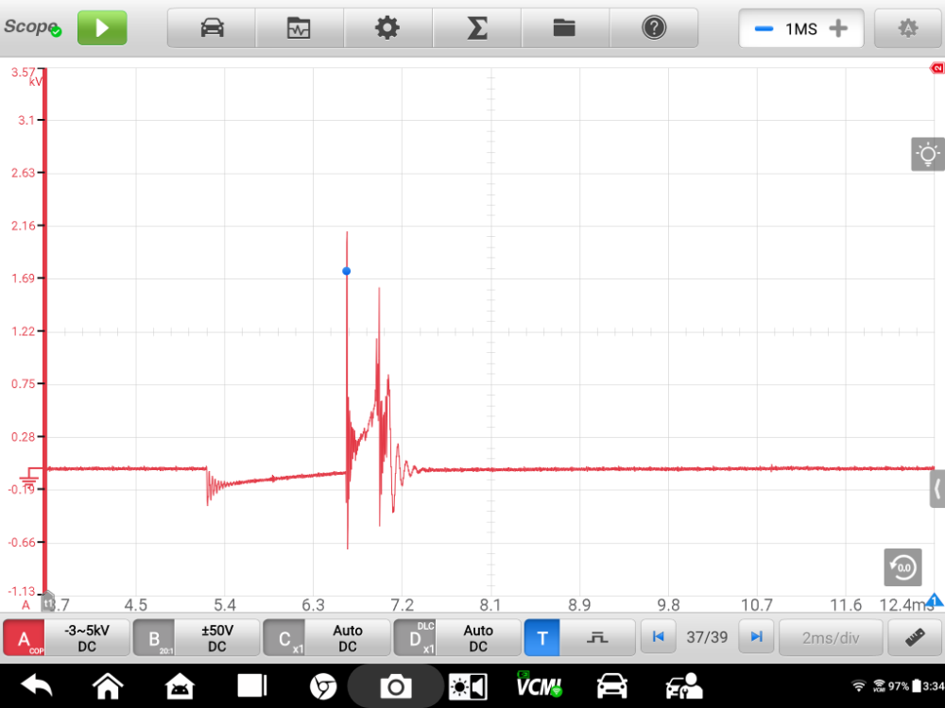Open the Sigma math channel menu

coord(477,28)
